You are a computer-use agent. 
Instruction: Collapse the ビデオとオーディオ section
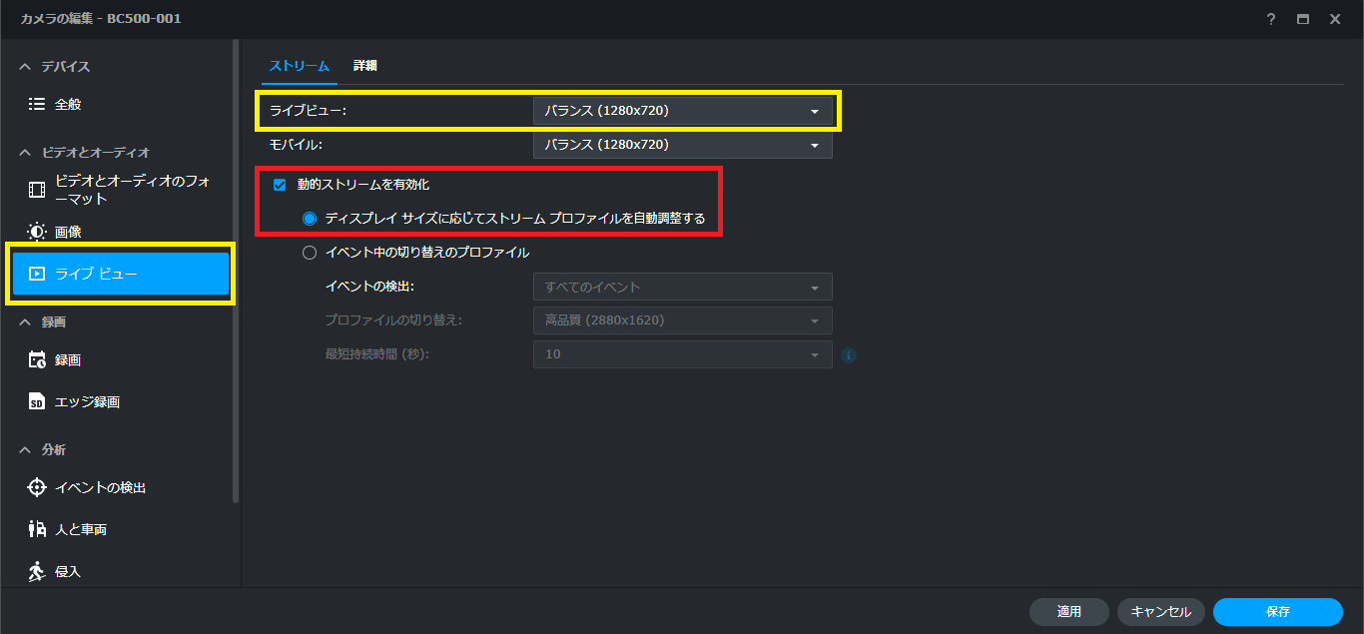pos(25,153)
